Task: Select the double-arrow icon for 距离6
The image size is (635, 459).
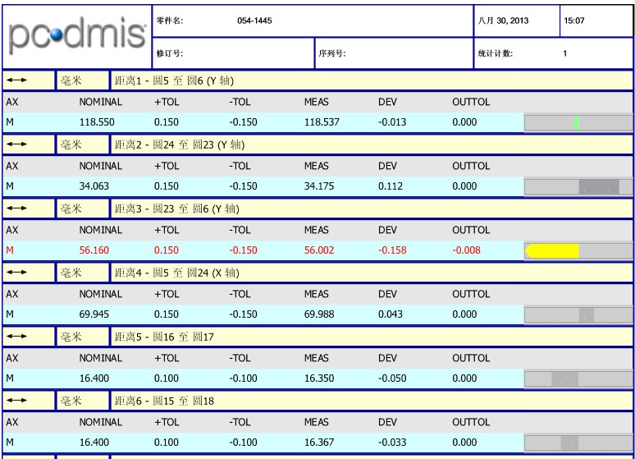Action: (x=16, y=401)
